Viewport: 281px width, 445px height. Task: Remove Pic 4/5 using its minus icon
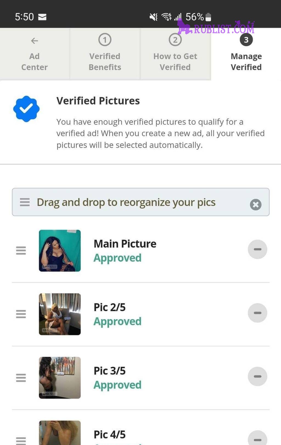point(257,438)
